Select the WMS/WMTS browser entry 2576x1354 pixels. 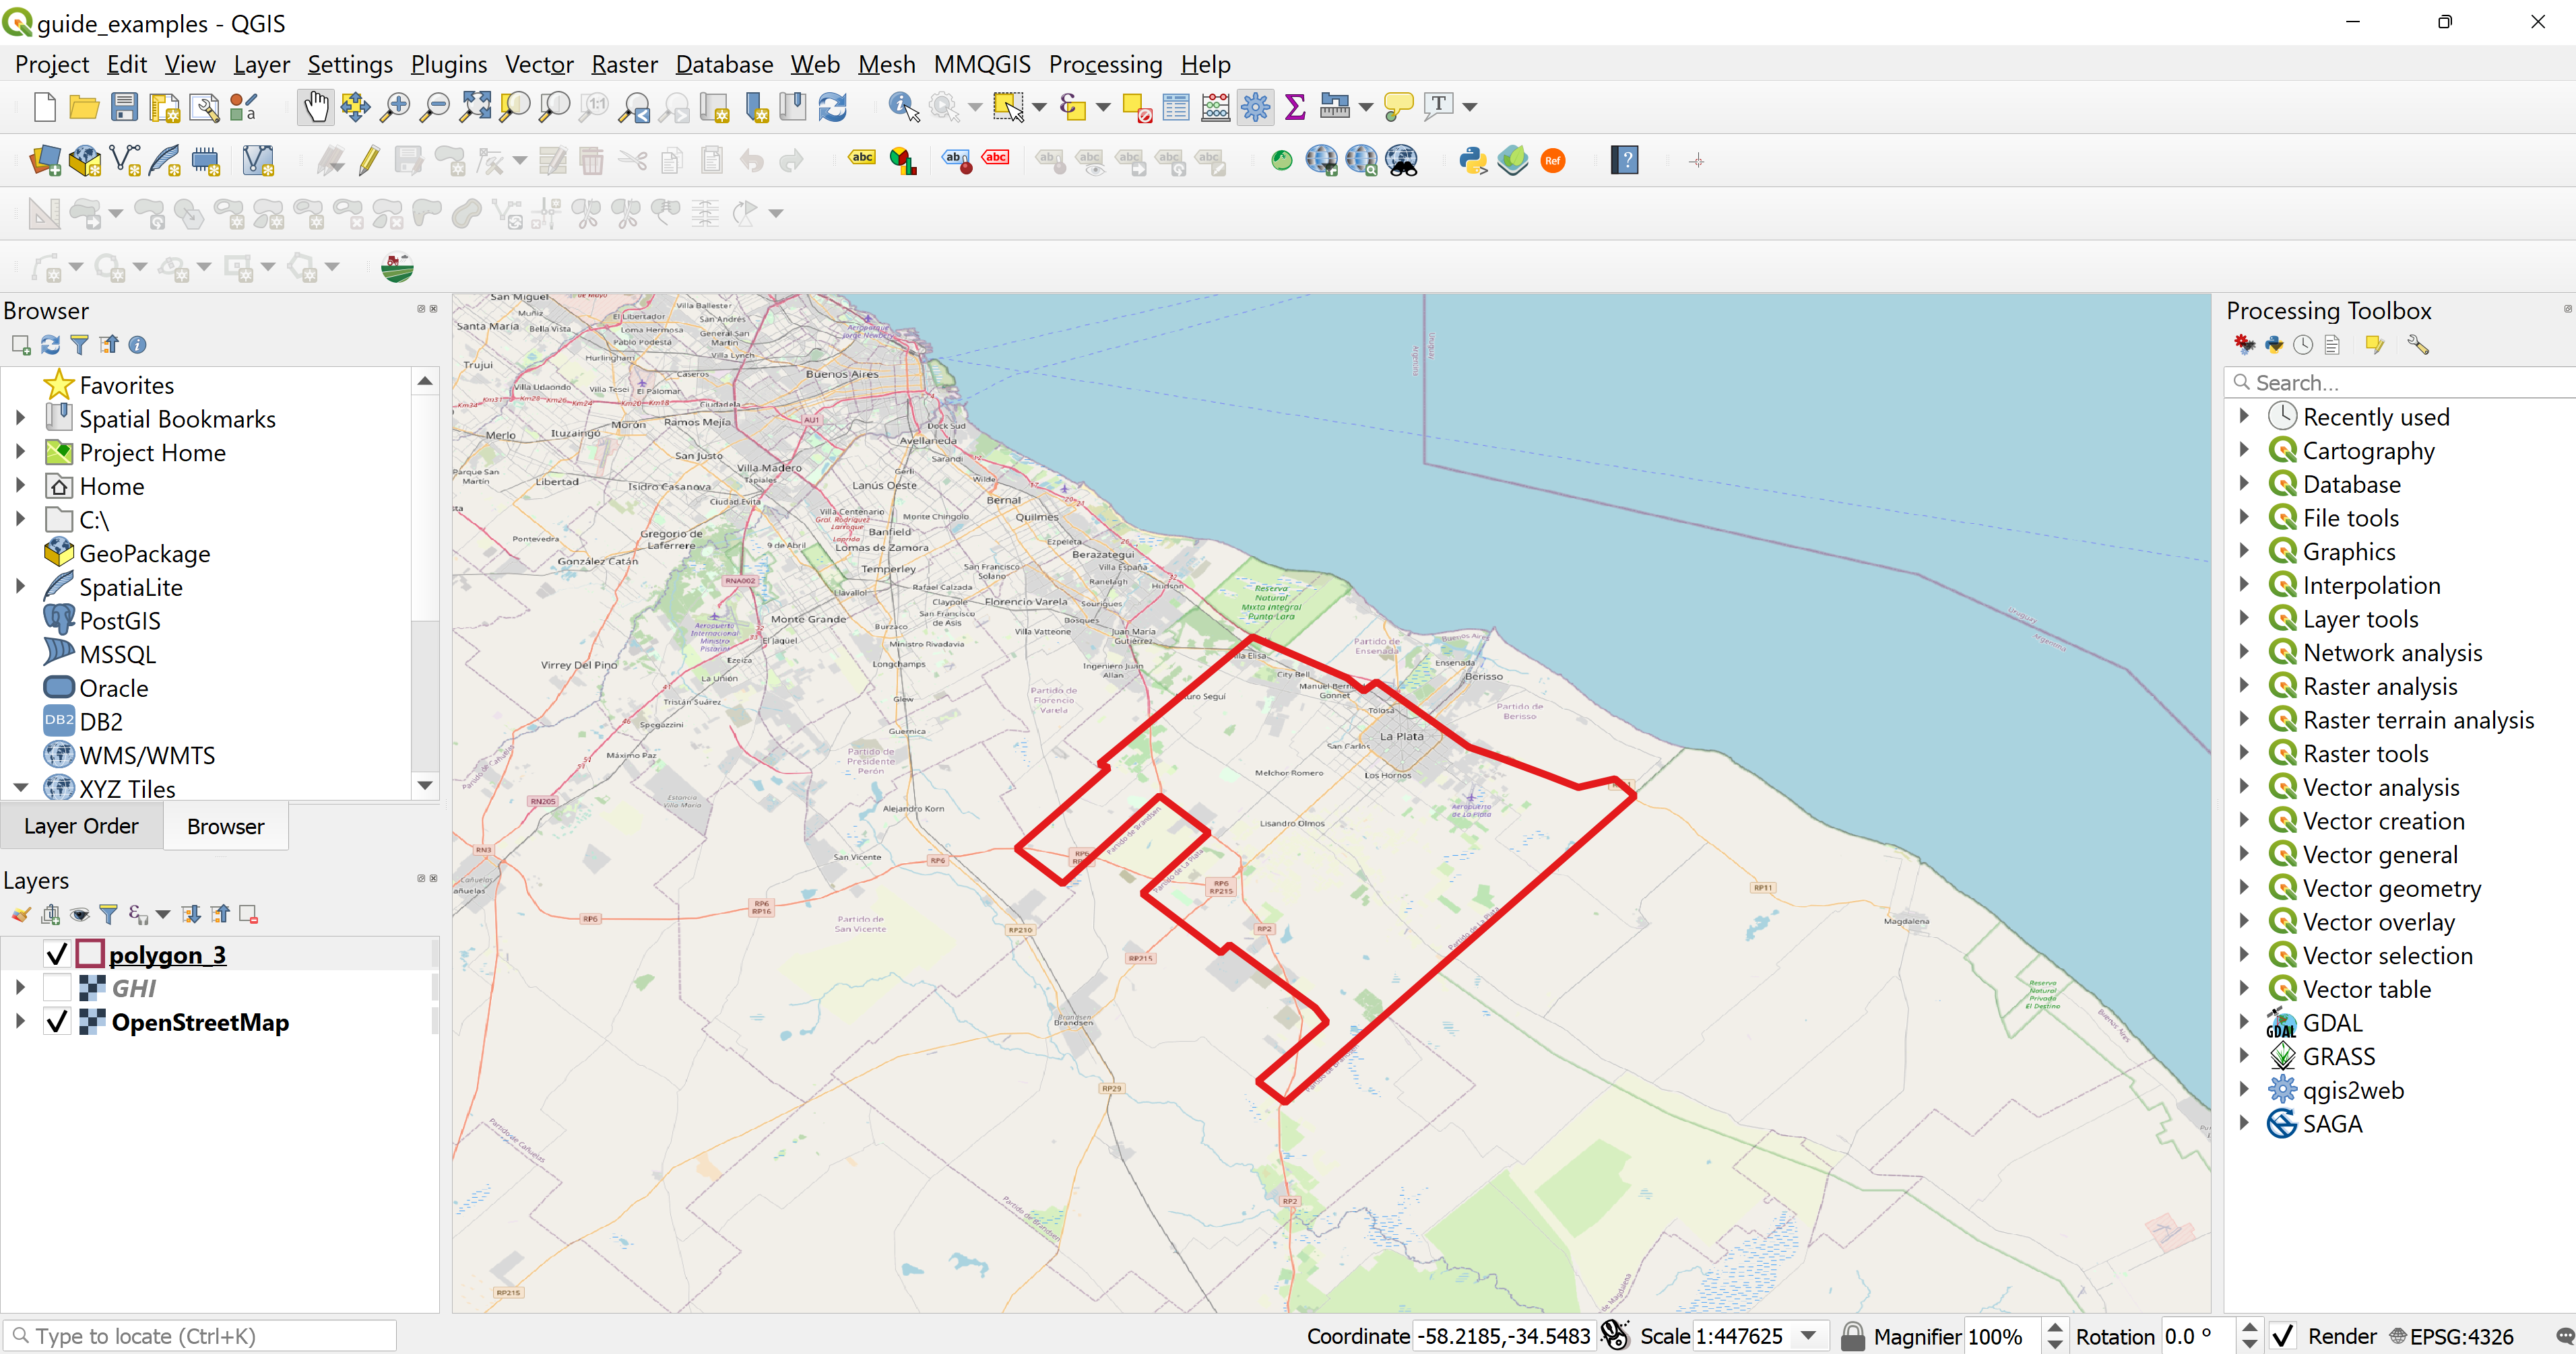tap(147, 755)
